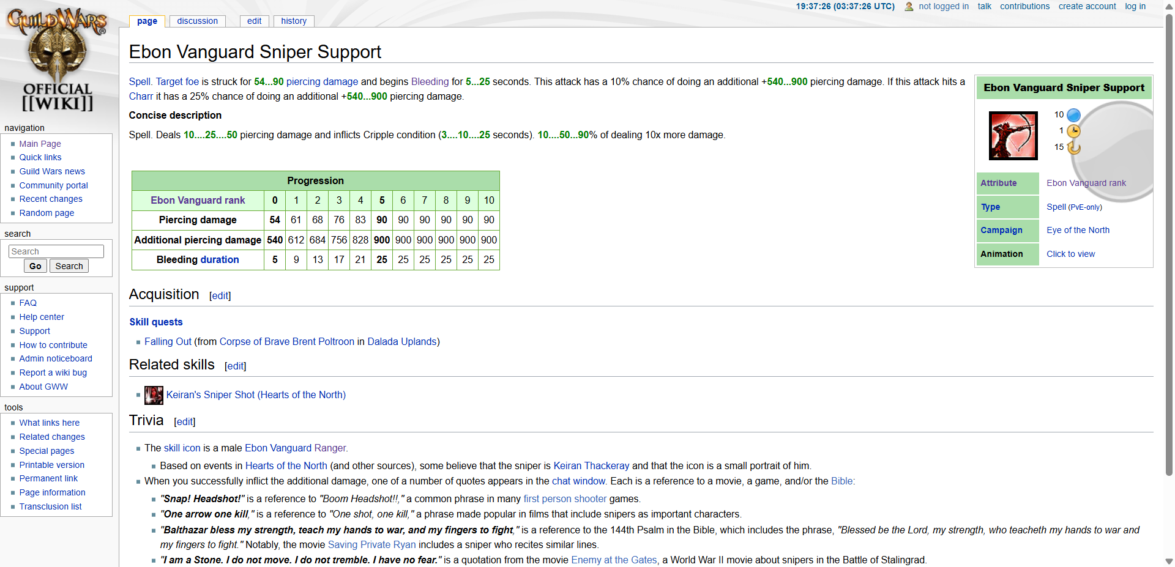This screenshot has height=567, width=1175.
Task: Click the Search button in sidebar
Action: click(69, 266)
